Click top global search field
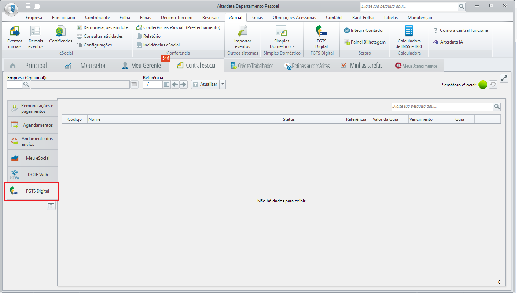This screenshot has width=518, height=294. 409,6
